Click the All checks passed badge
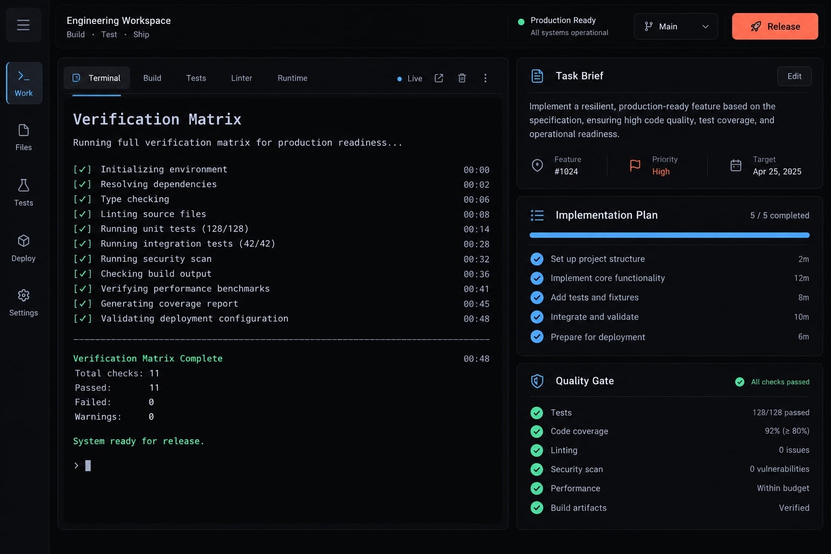 [772, 382]
